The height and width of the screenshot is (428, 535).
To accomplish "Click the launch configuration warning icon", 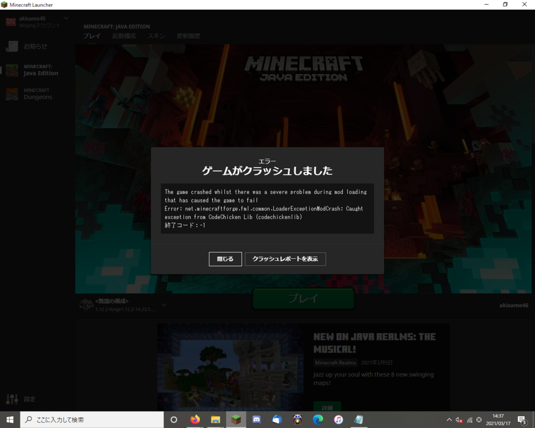I will [x=86, y=304].
